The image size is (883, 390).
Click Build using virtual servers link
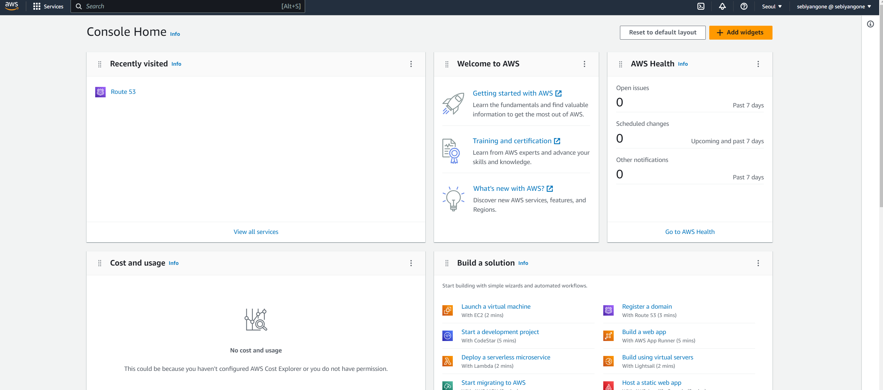[657, 357]
